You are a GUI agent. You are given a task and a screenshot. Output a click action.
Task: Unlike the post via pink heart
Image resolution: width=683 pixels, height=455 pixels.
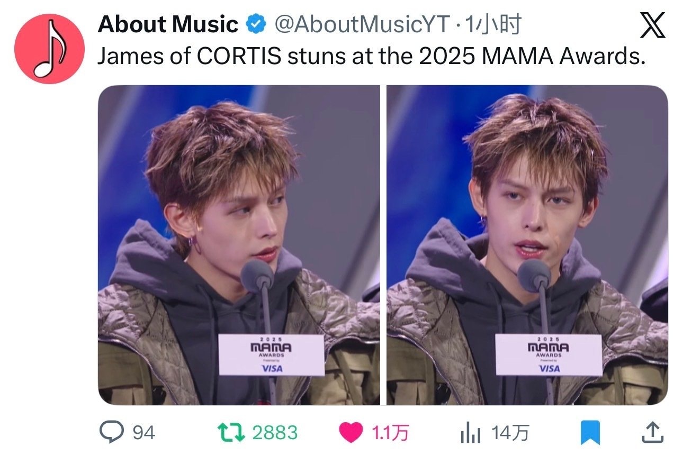pos(351,432)
